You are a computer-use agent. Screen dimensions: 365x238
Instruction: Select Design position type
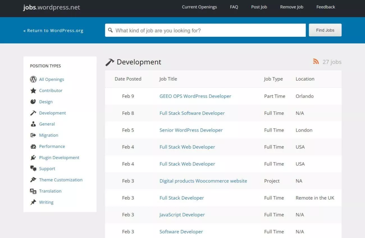(x=46, y=102)
